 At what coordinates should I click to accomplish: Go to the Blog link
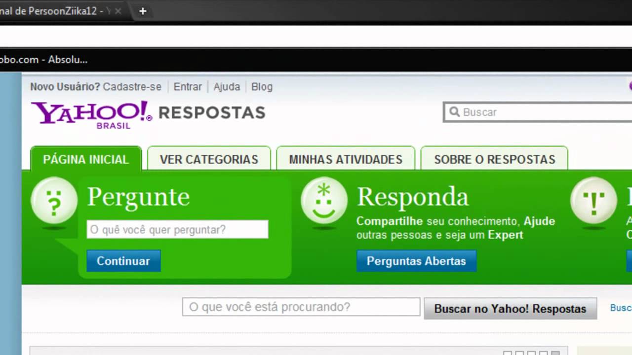[x=262, y=87]
